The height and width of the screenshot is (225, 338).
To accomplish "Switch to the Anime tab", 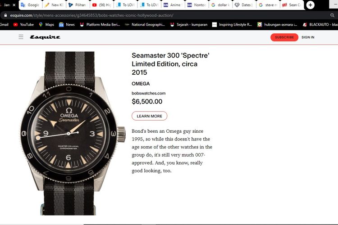I will (172, 5).
